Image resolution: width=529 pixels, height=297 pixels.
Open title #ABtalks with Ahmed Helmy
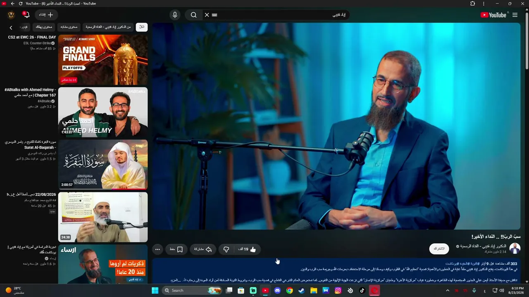(x=30, y=92)
